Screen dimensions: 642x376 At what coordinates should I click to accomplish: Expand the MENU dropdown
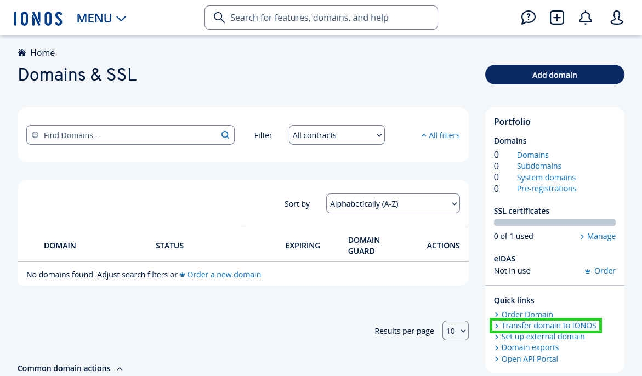pyautogui.click(x=101, y=18)
